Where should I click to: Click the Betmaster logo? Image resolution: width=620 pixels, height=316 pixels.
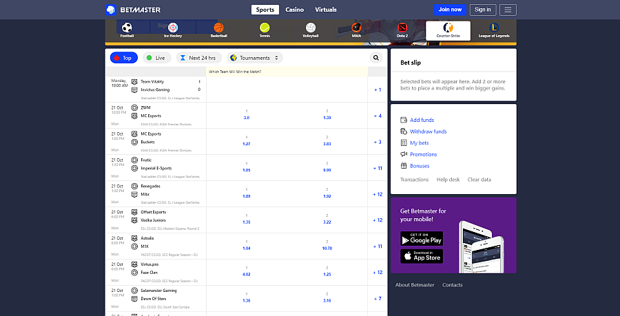click(x=133, y=10)
